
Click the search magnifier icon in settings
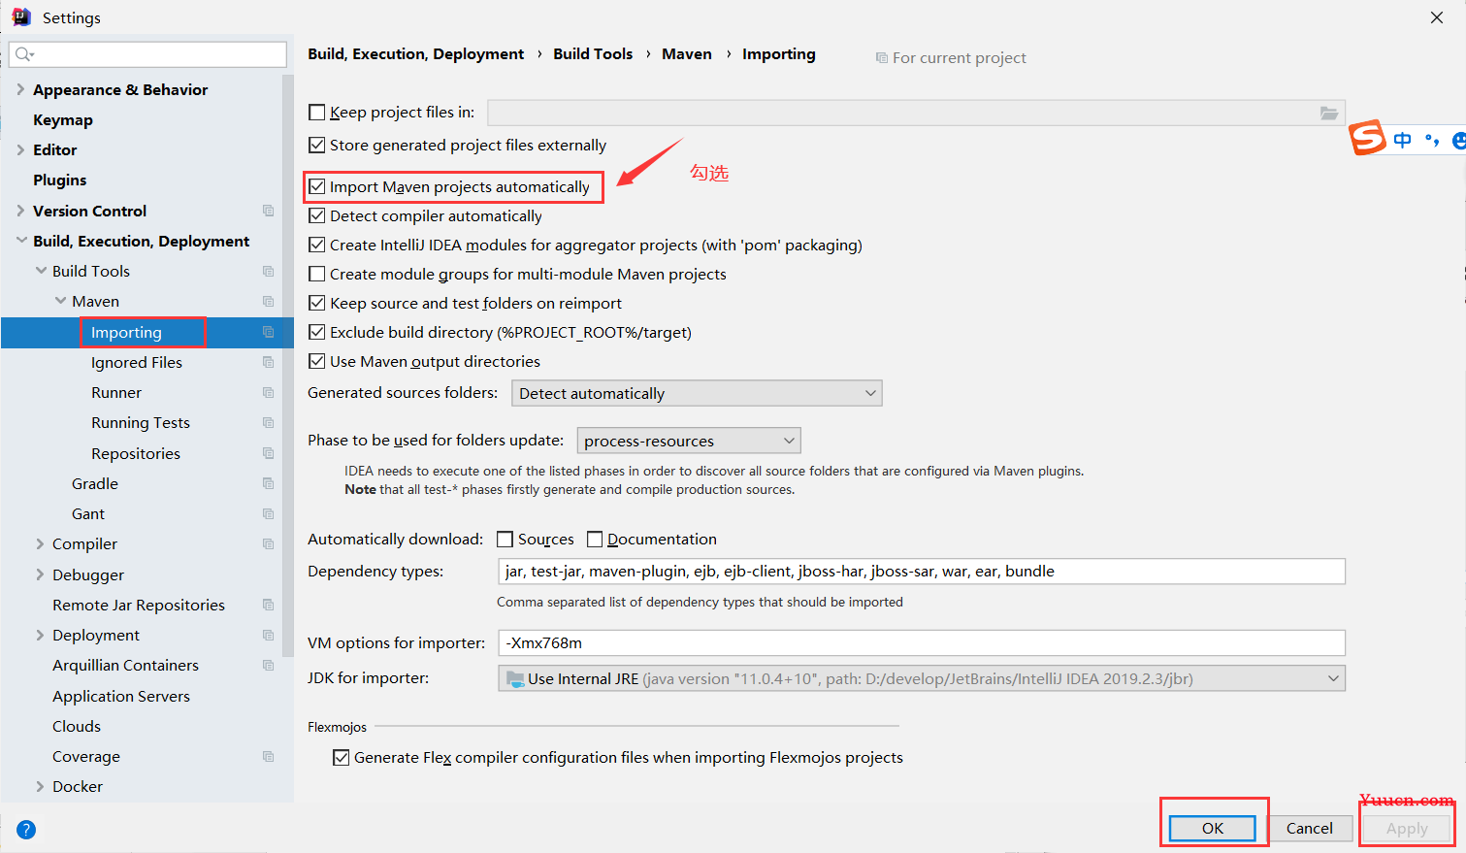[24, 54]
